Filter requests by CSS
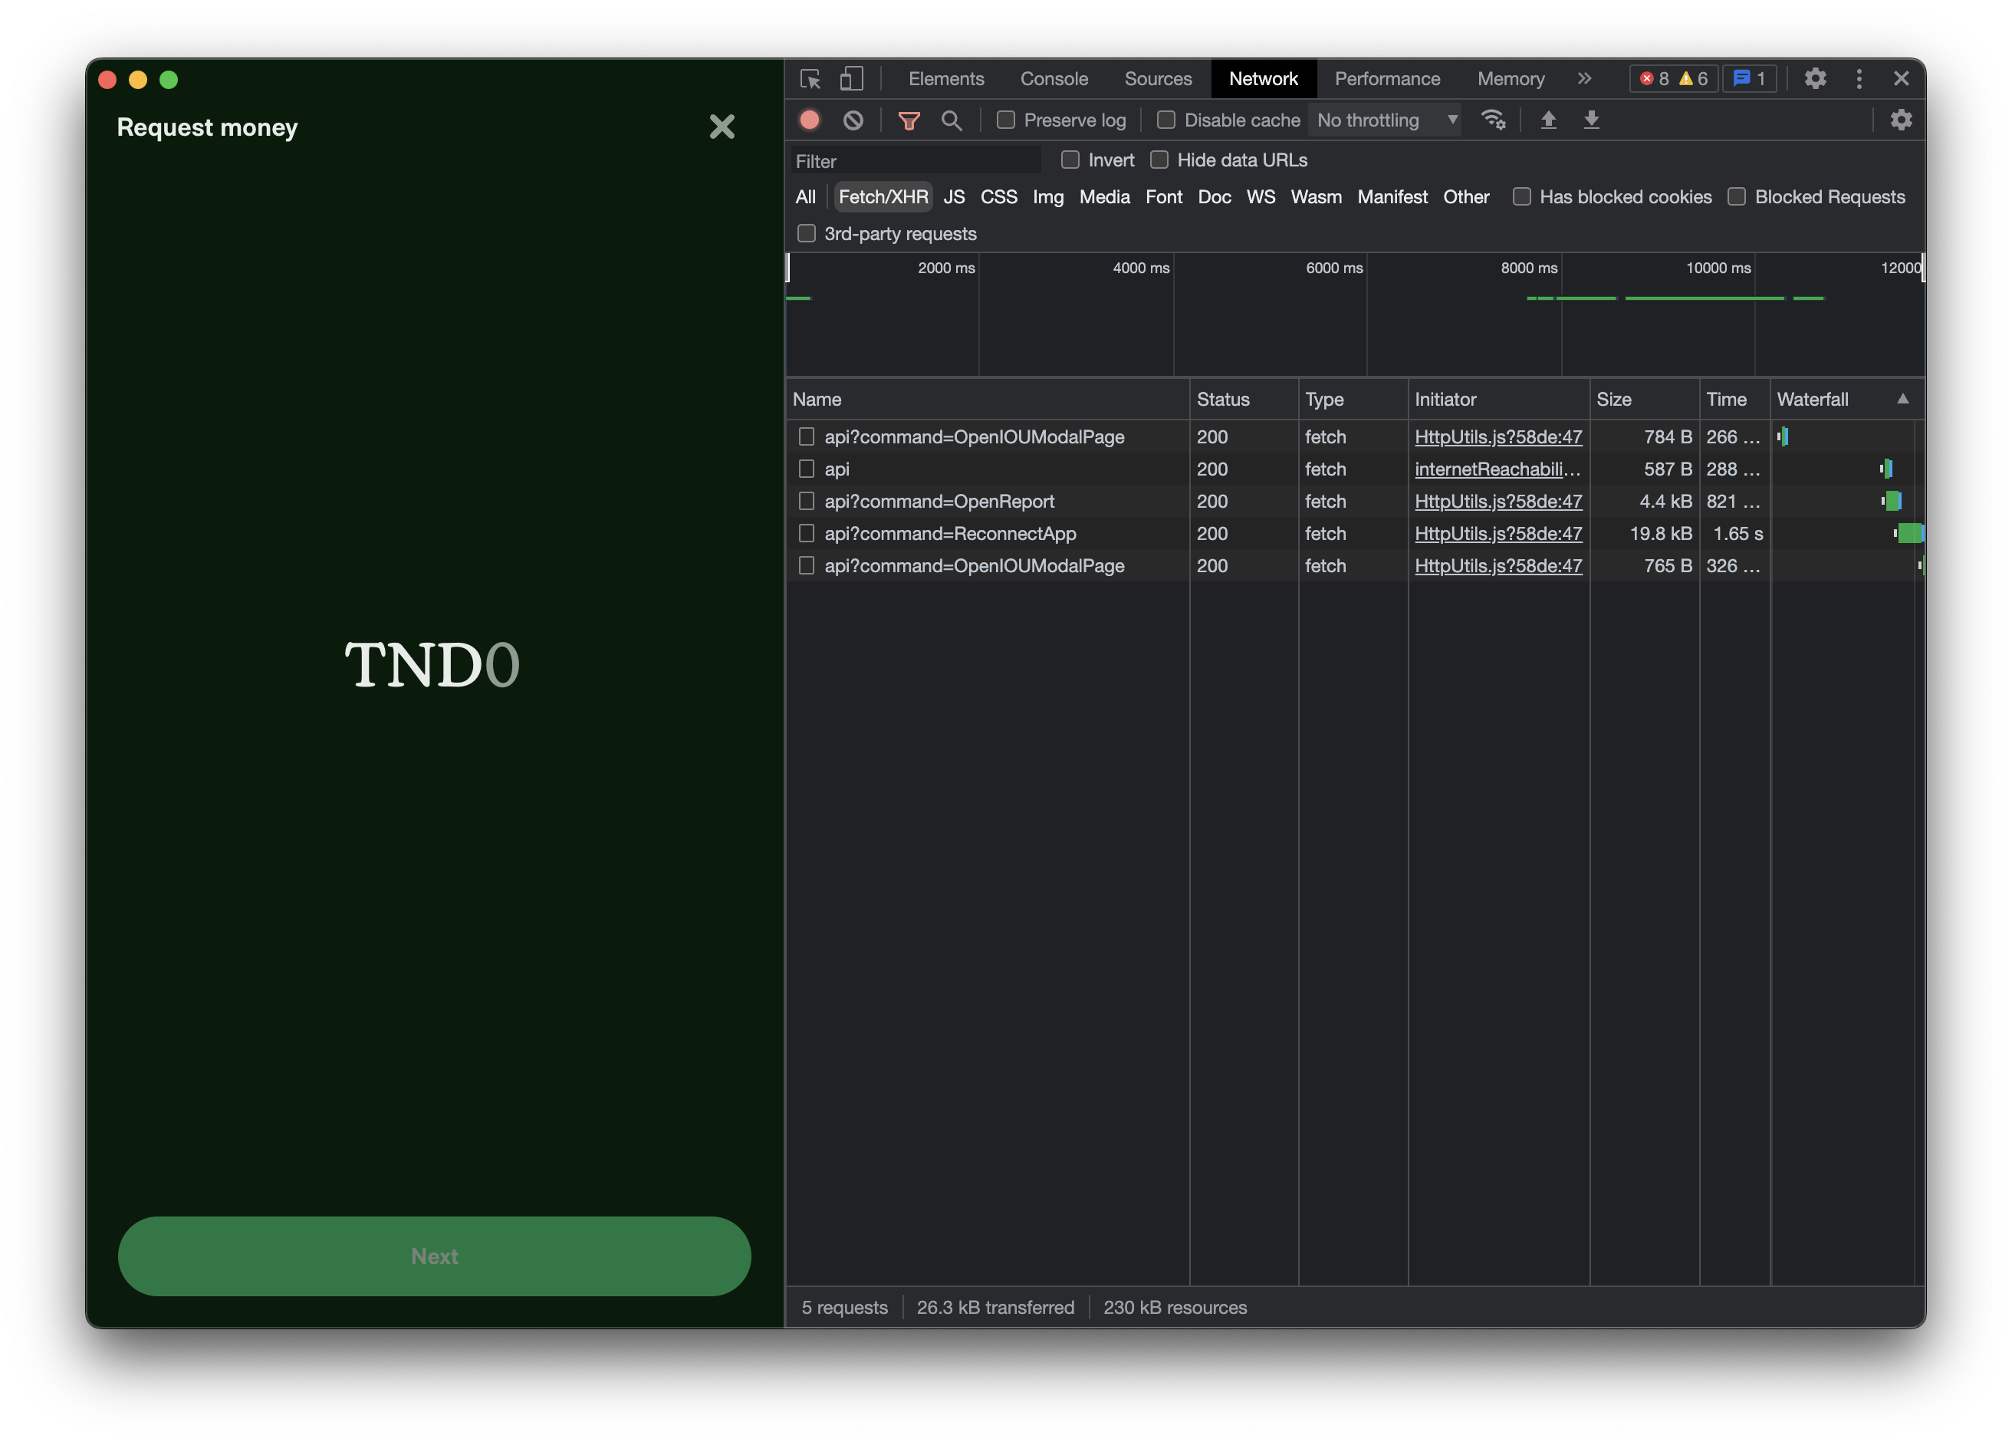Image resolution: width=2012 pixels, height=1442 pixels. pos(998,197)
